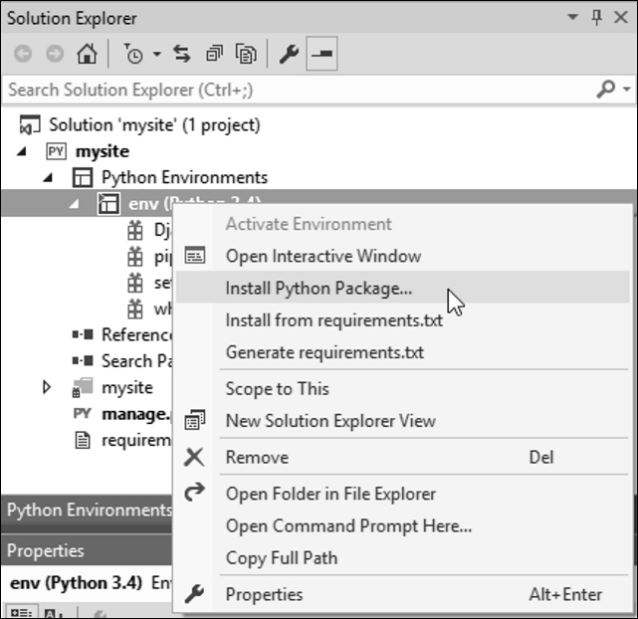638x619 pixels.
Task: Choose Generate requirements.txt
Action: [x=324, y=352]
